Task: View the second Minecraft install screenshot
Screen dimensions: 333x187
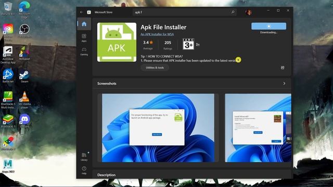Action: coord(258,128)
